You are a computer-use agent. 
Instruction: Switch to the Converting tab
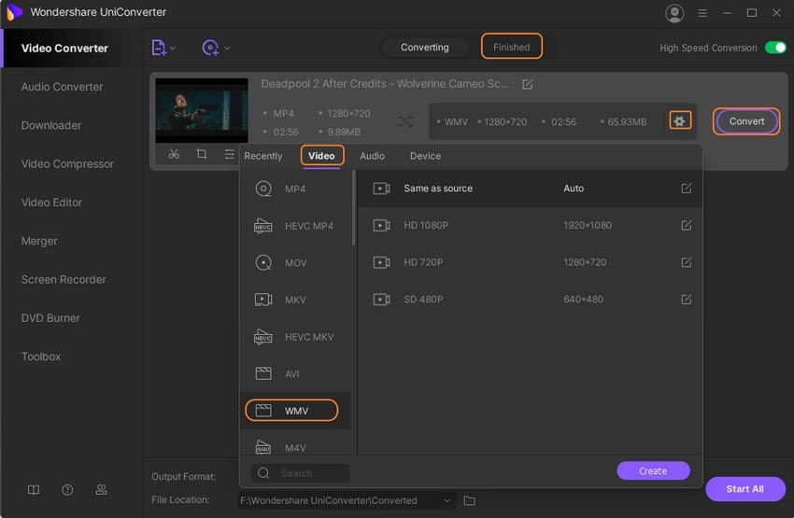[x=424, y=47]
